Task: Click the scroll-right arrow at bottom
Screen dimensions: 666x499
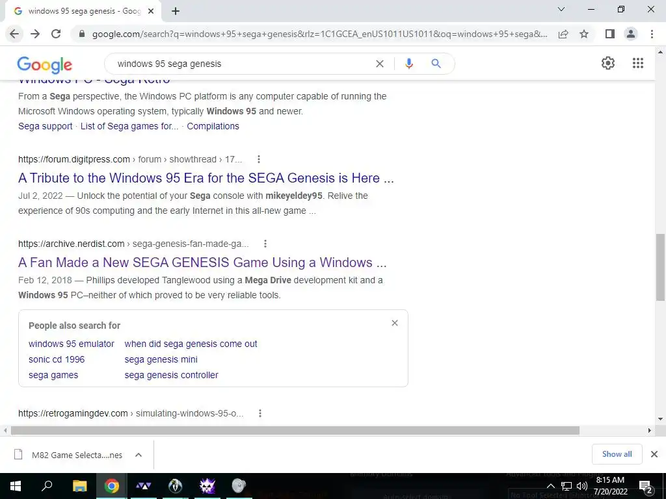Action: 650,430
